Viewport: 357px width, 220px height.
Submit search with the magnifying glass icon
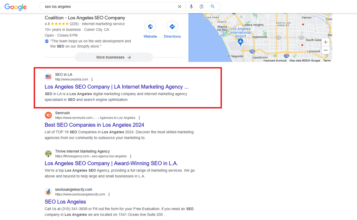pyautogui.click(x=212, y=7)
